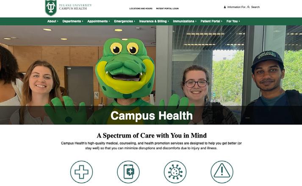Screen dimensions: 302x186
Task: Expand the For You menu
Action: click(x=233, y=21)
